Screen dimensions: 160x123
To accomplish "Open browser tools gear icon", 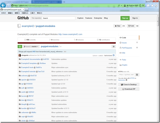I will coord(156,6).
